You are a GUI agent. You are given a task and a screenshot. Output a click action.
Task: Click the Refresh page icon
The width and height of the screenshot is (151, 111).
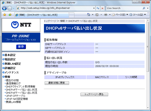click(x=98, y=8)
